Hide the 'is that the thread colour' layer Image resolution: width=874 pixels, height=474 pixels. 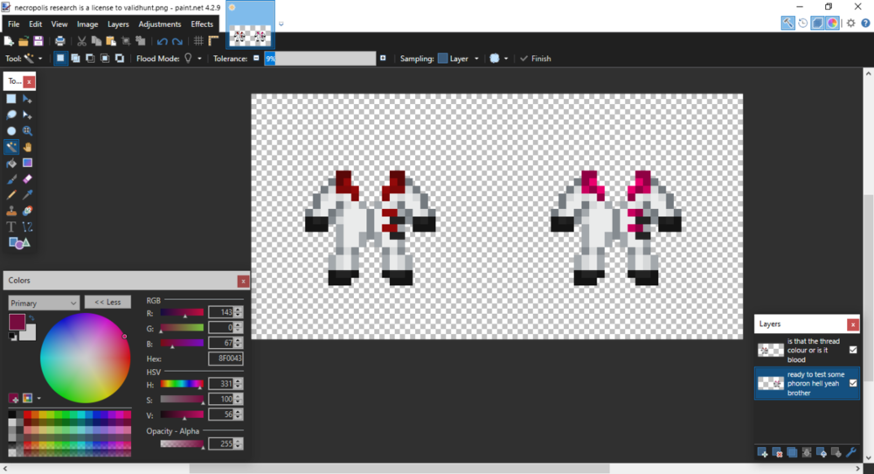pyautogui.click(x=853, y=350)
